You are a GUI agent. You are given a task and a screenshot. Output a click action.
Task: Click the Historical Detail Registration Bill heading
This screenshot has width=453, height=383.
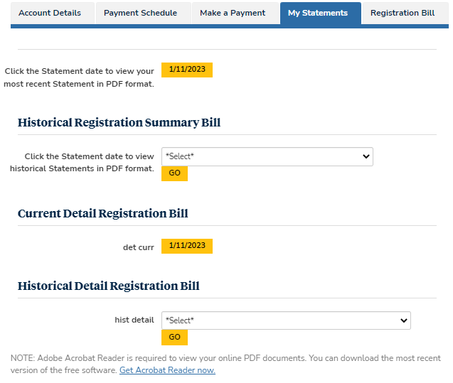(x=108, y=286)
